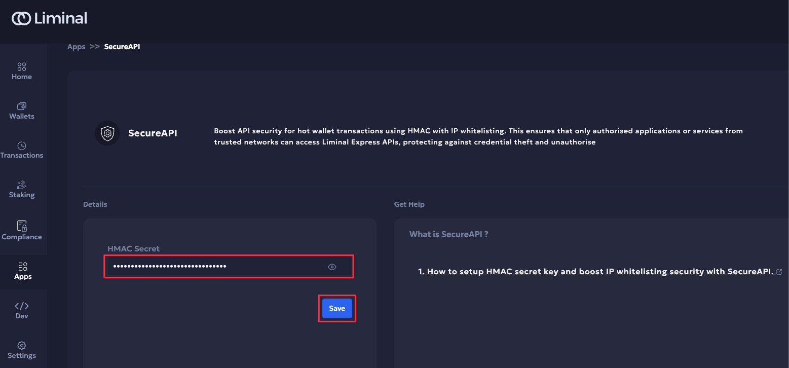789x368 pixels.
Task: Click the SecureAPI app title
Action: click(153, 134)
